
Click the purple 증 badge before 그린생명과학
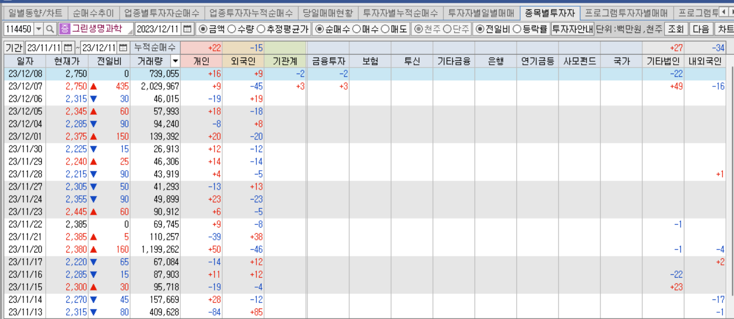click(x=64, y=29)
